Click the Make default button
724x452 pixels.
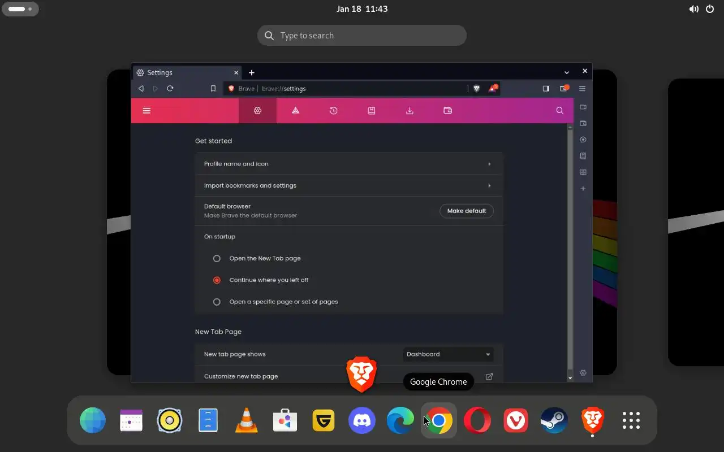[467, 211]
